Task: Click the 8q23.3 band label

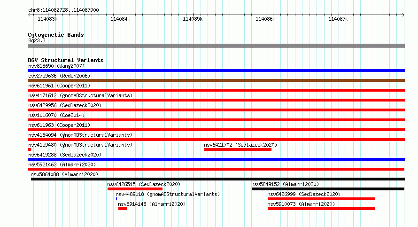Action: (x=37, y=40)
